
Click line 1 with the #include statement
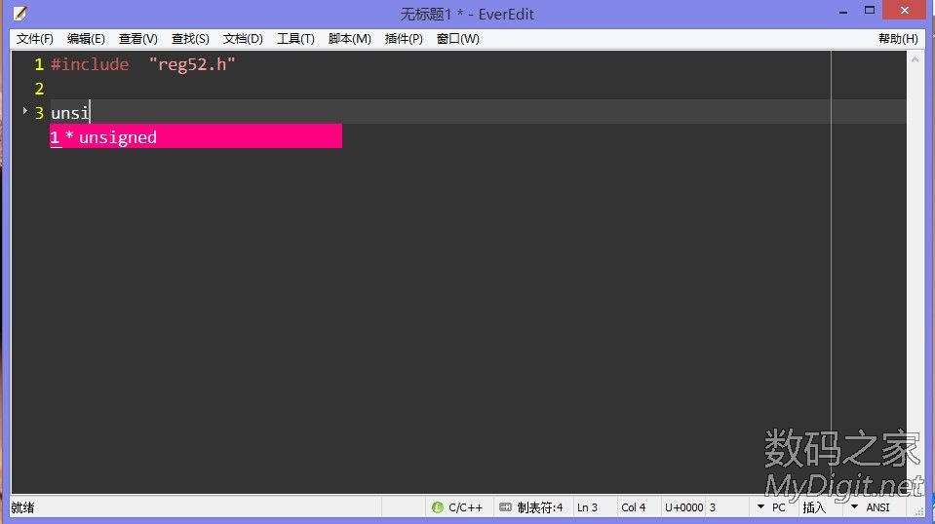pyautogui.click(x=143, y=65)
